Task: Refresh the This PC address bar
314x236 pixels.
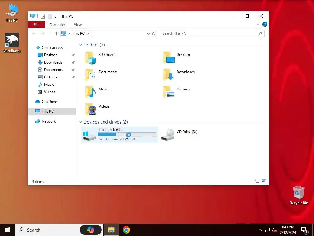Action: pos(154,33)
